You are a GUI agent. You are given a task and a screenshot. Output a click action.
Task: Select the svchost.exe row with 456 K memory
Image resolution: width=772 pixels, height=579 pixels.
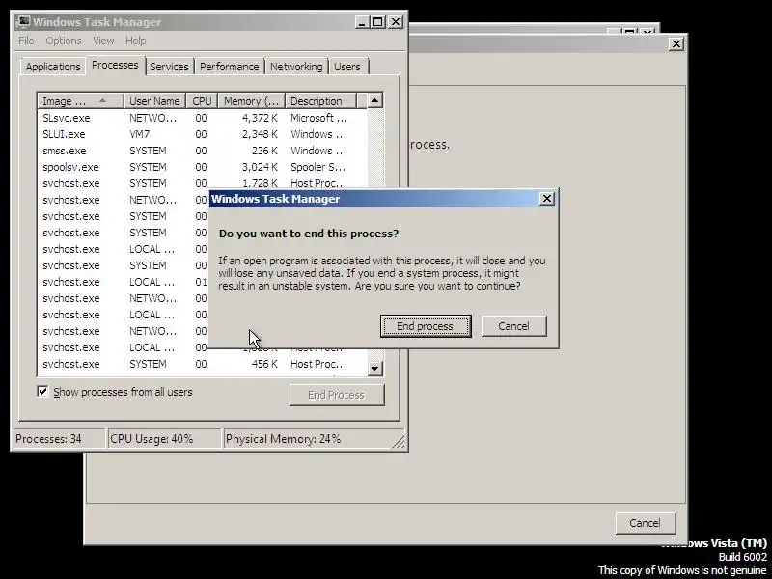pos(202,364)
